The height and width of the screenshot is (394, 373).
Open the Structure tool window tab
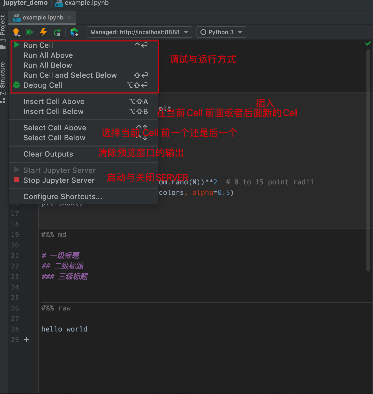click(x=3, y=82)
